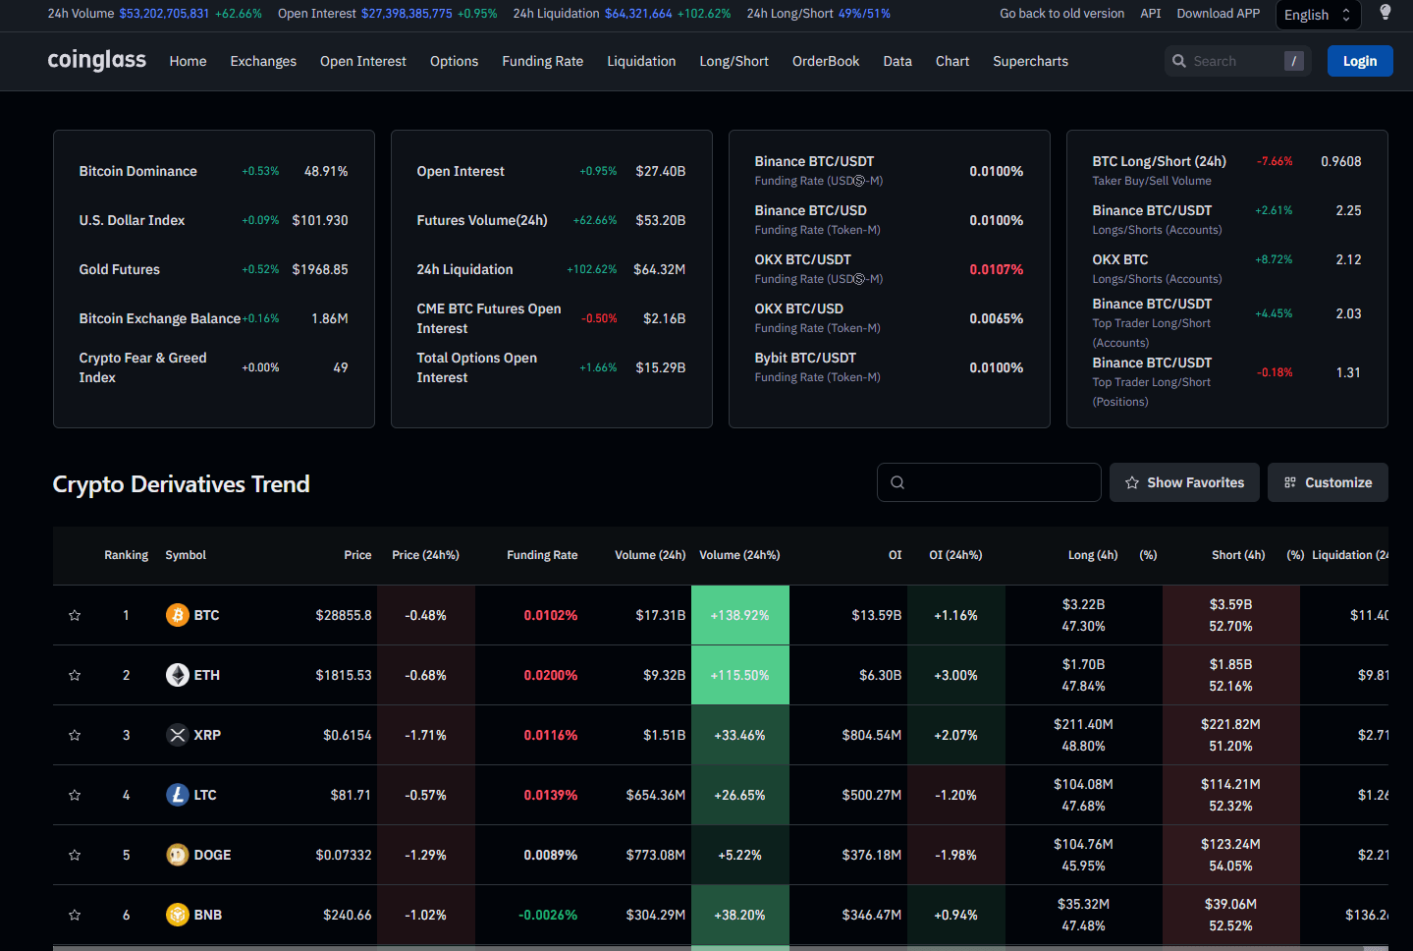
Task: Click the LTC coin icon
Action: tap(178, 795)
